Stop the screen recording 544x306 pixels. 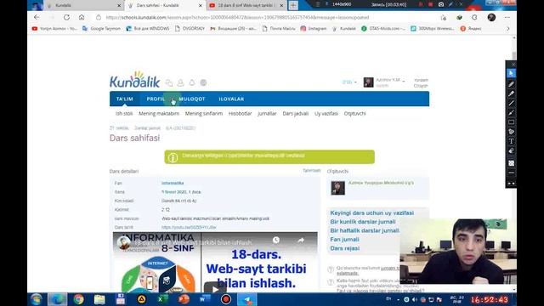[x=430, y=4]
